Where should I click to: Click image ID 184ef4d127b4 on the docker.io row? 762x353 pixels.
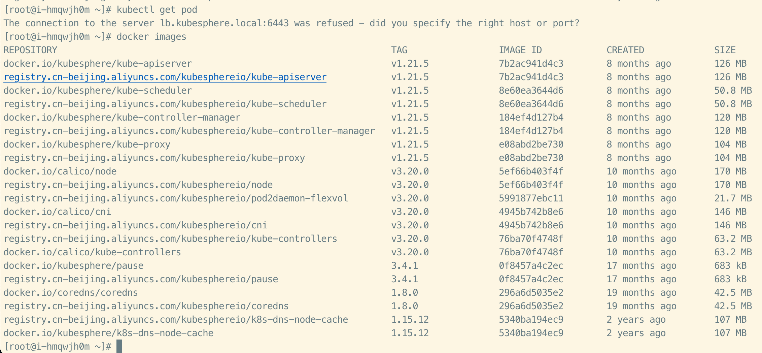[531, 118]
